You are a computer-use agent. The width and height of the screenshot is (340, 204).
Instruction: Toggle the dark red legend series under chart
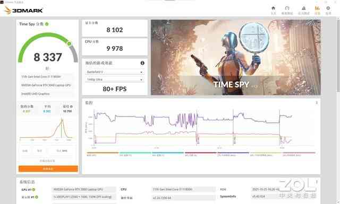[x=201, y=153]
